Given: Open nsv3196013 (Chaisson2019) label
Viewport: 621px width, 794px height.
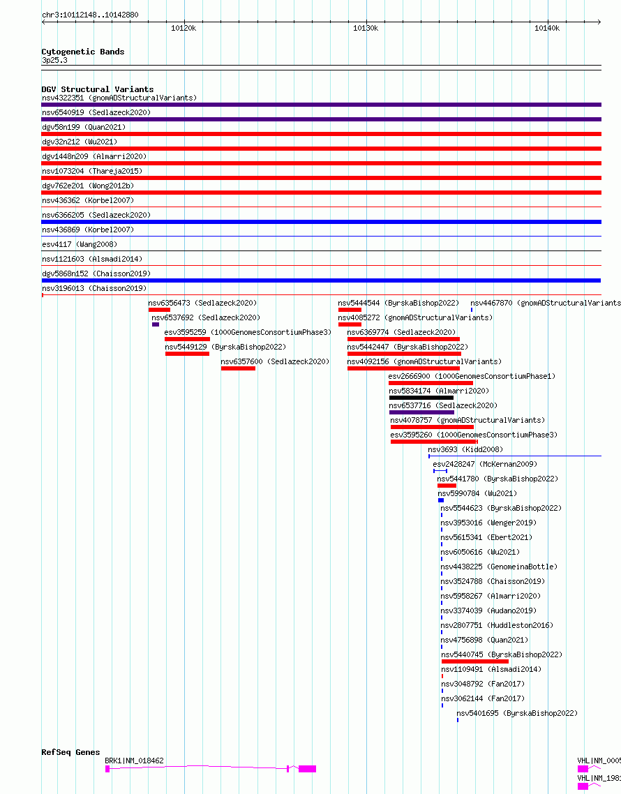Looking at the screenshot, I should (94, 289).
